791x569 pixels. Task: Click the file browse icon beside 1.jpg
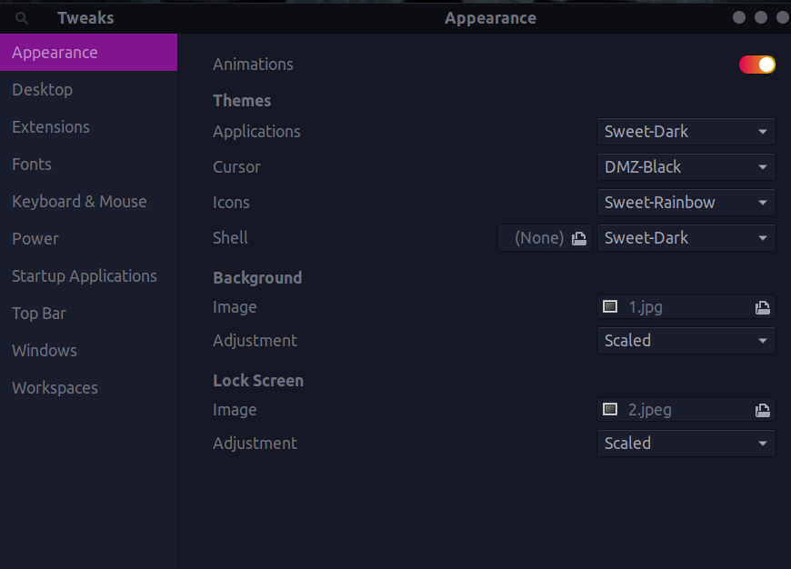[x=762, y=307]
